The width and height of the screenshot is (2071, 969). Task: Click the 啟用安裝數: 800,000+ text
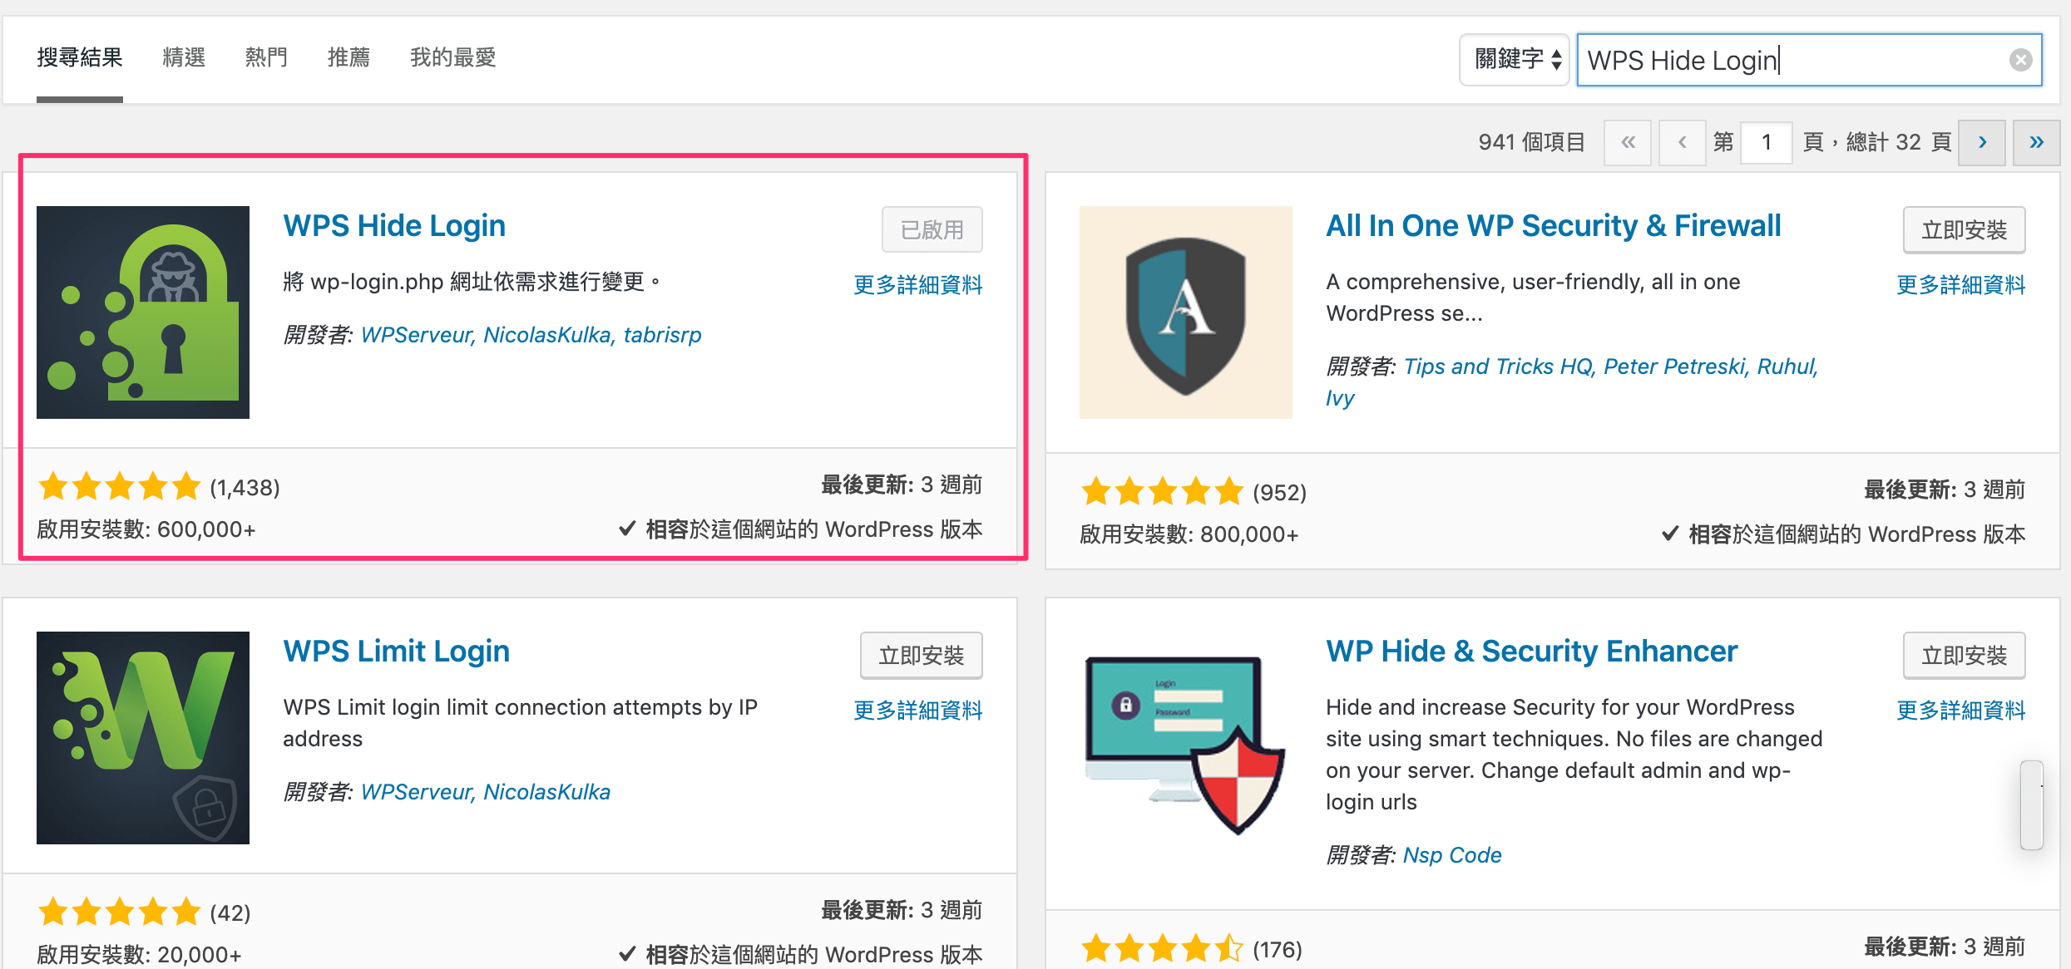(x=1189, y=534)
